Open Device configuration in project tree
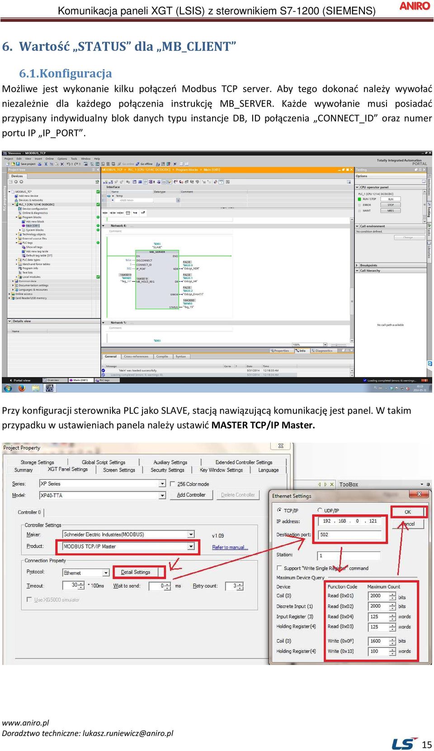This screenshot has height=751, width=434. 34,209
